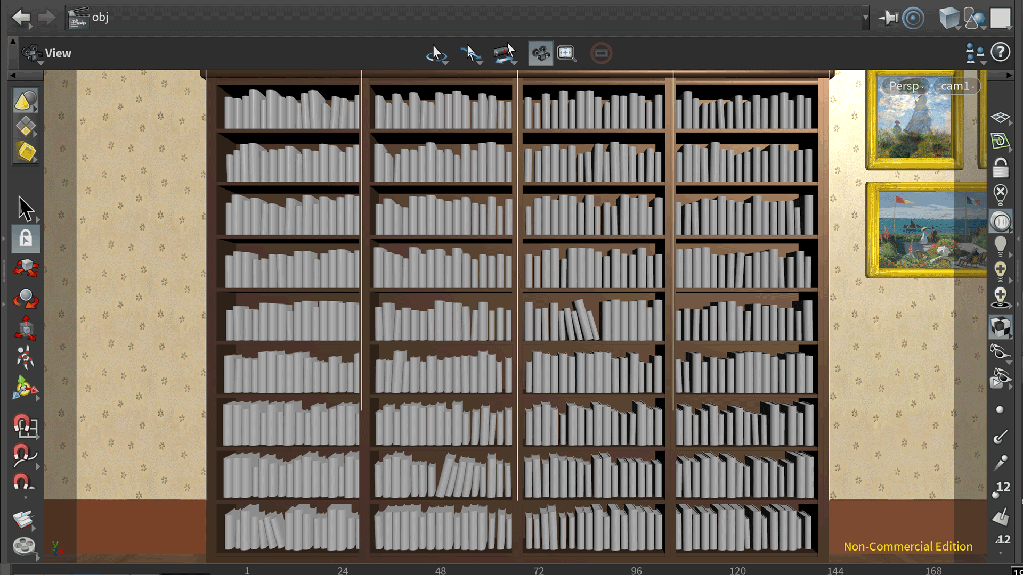
Task: Open the path history dropdown arrow
Action: click(x=865, y=18)
